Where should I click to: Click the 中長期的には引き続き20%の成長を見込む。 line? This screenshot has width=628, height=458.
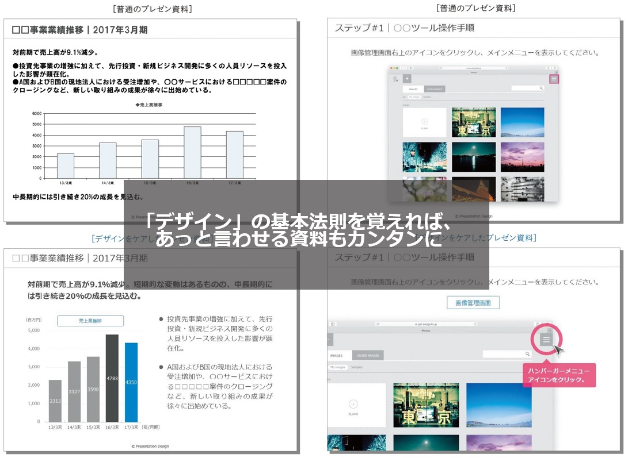(x=78, y=197)
